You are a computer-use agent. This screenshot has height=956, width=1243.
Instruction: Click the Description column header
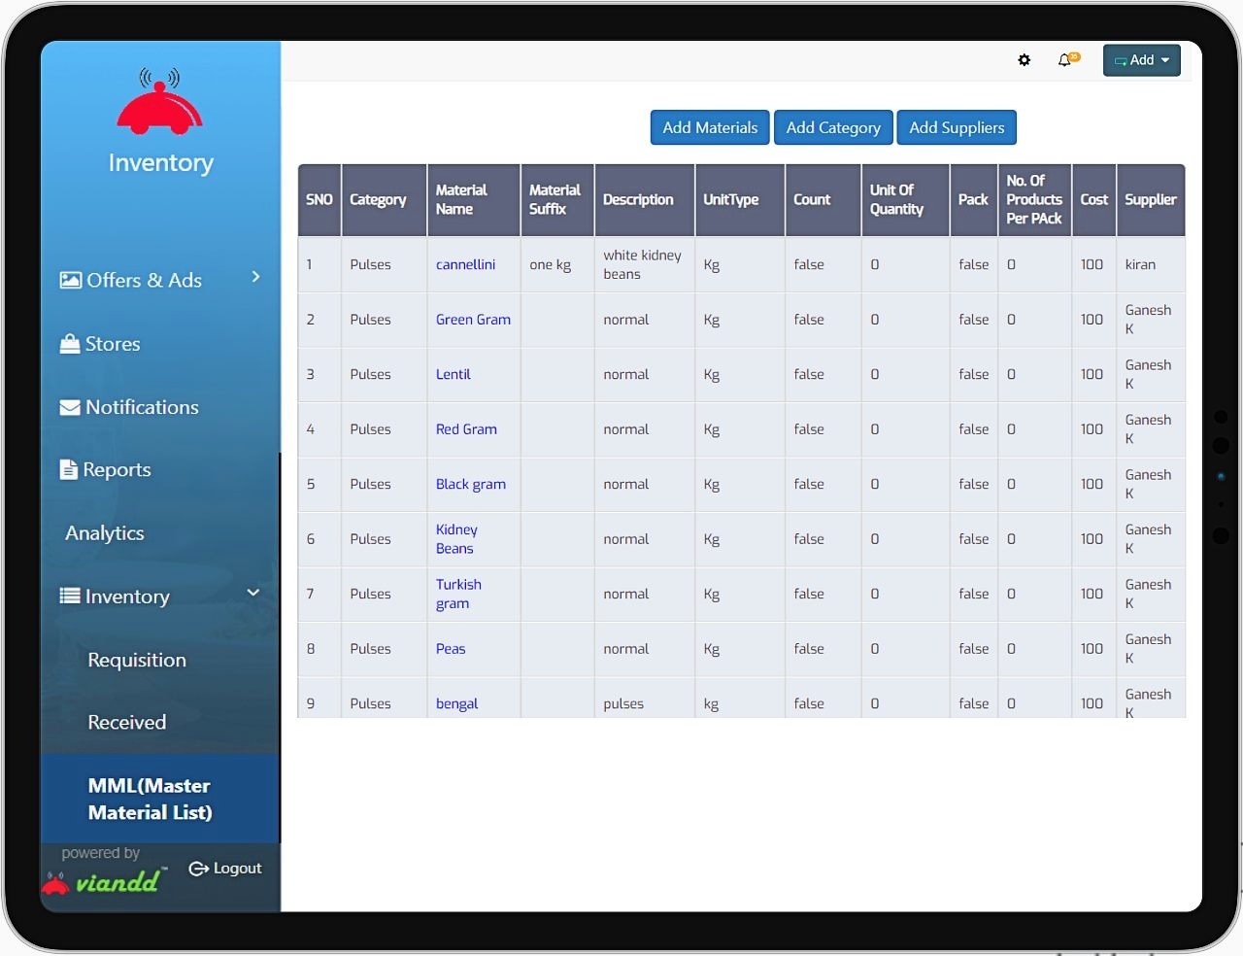coord(645,199)
